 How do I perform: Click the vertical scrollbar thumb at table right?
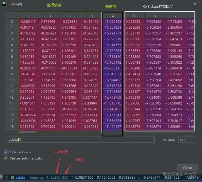(195, 21)
